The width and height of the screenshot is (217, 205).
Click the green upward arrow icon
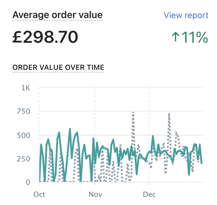click(x=175, y=38)
